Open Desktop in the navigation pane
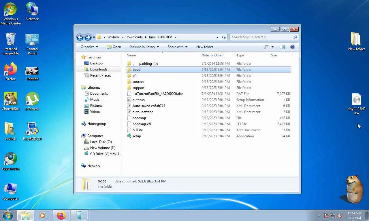This screenshot has width=369, height=221. [96, 63]
